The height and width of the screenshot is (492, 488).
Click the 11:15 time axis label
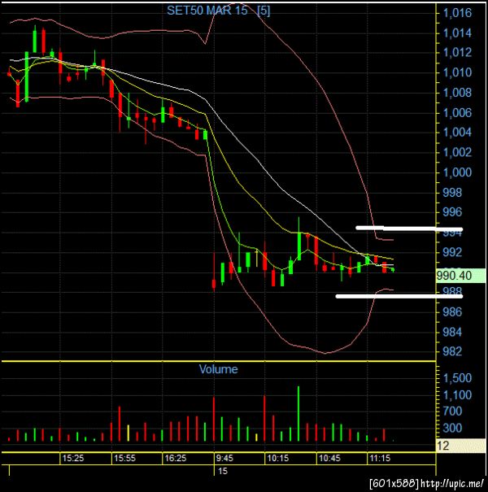coord(380,458)
